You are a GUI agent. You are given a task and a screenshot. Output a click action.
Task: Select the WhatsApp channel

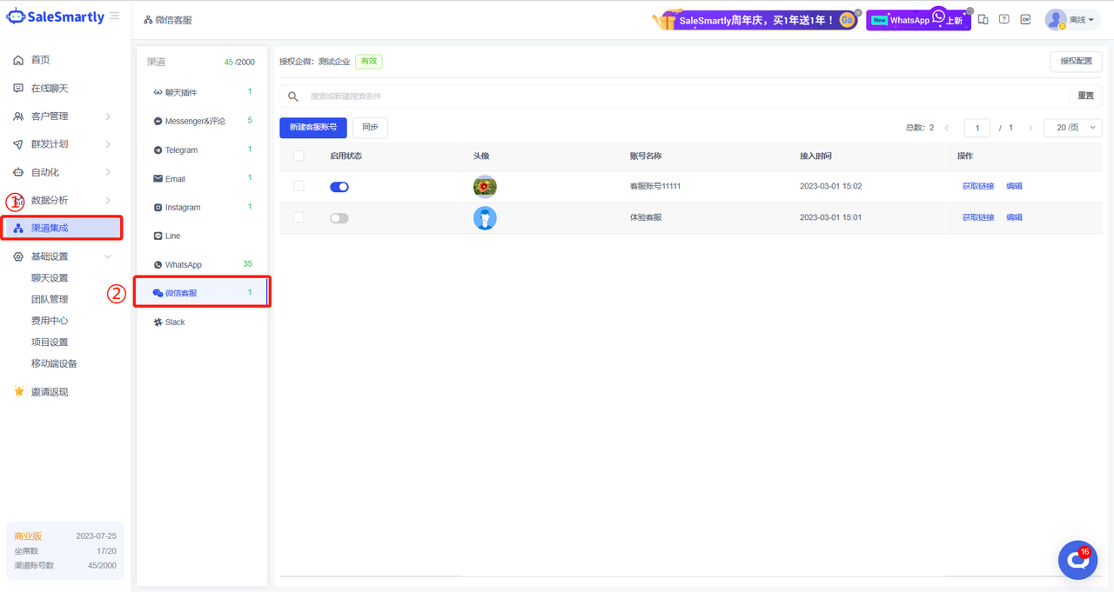pos(184,264)
